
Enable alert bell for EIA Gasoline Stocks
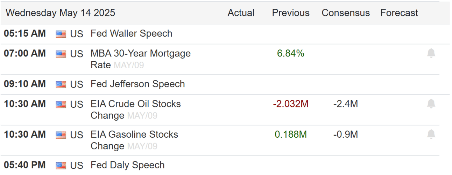tap(431, 134)
